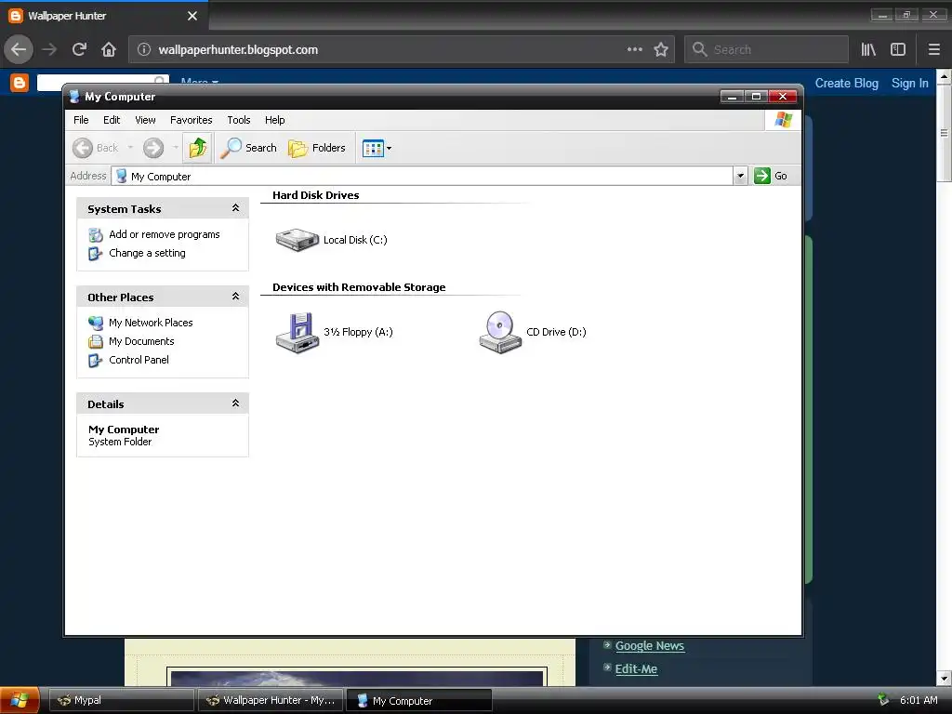Select the 3½ Floppy (A:) drive icon
952x714 pixels.
click(x=297, y=332)
